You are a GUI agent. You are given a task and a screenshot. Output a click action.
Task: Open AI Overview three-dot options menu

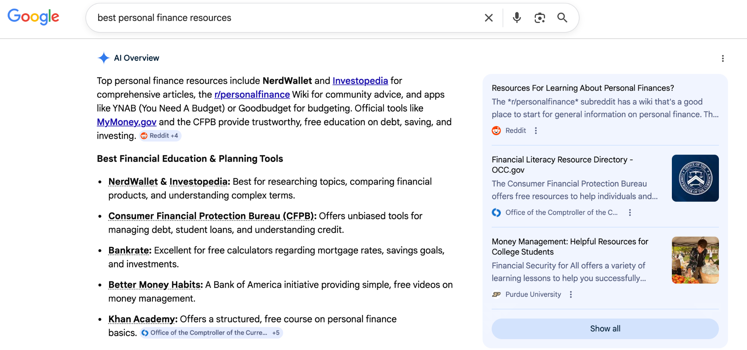(723, 59)
